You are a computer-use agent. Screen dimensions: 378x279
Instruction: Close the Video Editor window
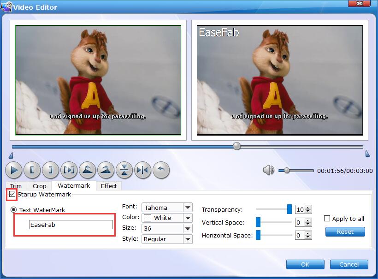tap(360, 3)
